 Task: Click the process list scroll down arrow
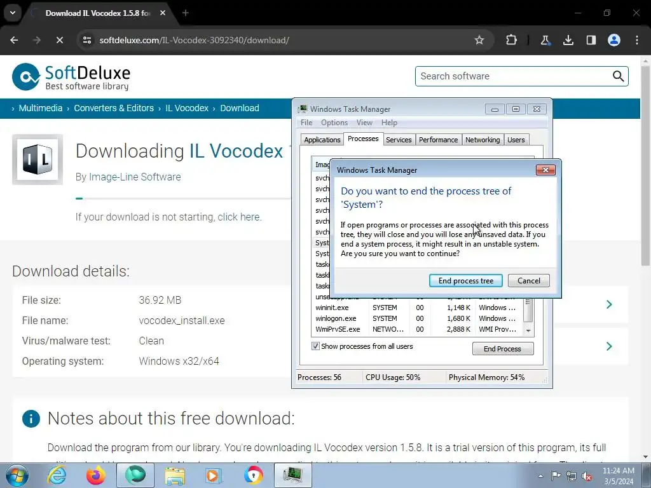click(528, 330)
